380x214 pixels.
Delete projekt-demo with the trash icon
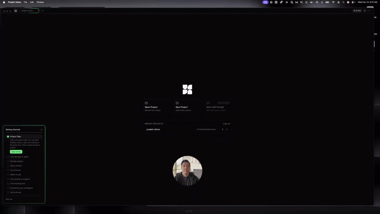coord(223,129)
